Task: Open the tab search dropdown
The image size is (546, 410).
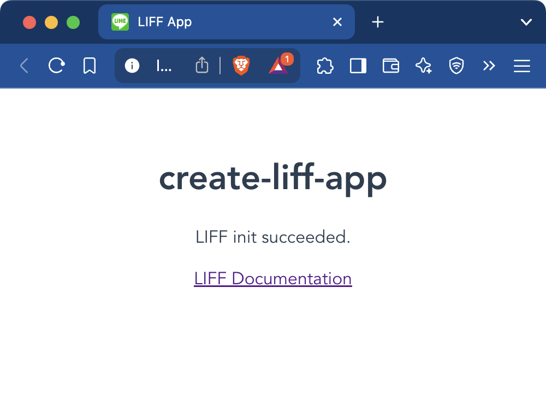Action: [x=526, y=22]
